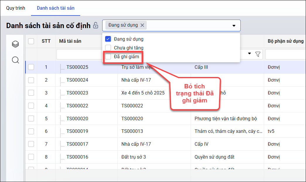Check the row for TS000016
Screen dimensions: 306x182
(31, 157)
